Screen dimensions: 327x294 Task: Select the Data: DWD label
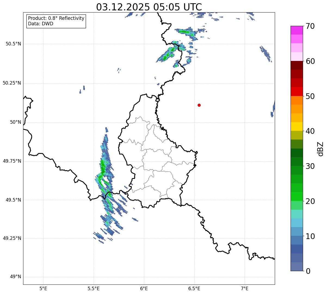[x=41, y=24]
